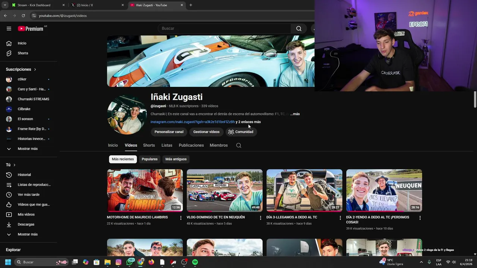Open options menu for DÍA 2-YENDO A DEDO

click(x=420, y=218)
